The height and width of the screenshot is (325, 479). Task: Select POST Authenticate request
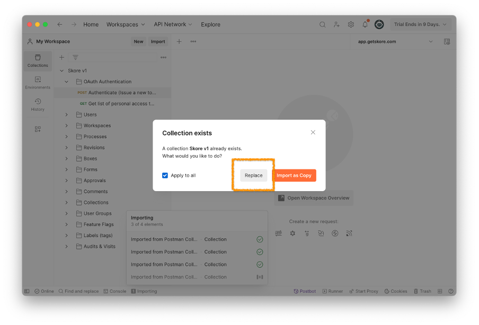[x=112, y=93]
